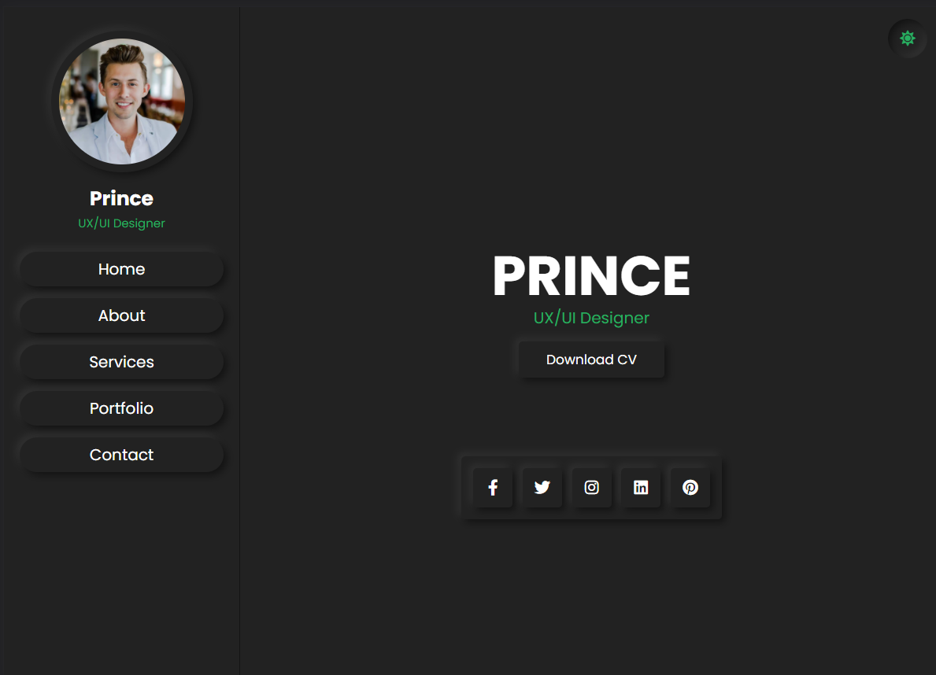Click the empty area below social icons

tap(591, 597)
